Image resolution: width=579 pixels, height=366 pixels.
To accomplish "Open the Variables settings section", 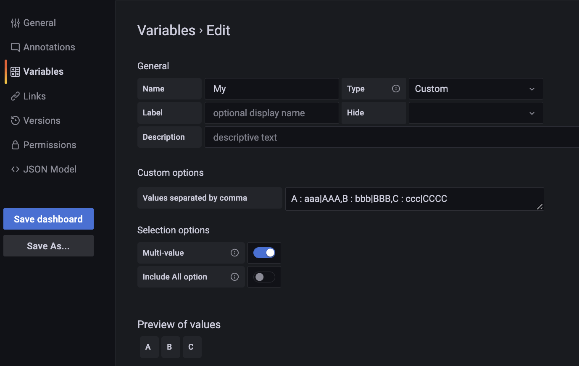I will click(44, 72).
